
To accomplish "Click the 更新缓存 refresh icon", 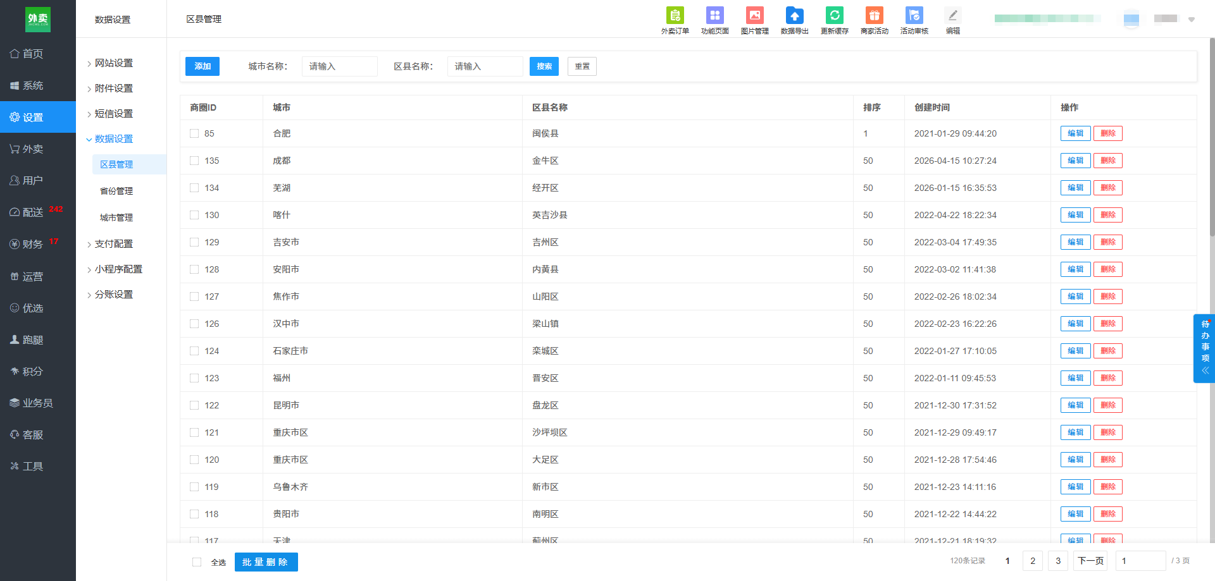I will coord(834,21).
